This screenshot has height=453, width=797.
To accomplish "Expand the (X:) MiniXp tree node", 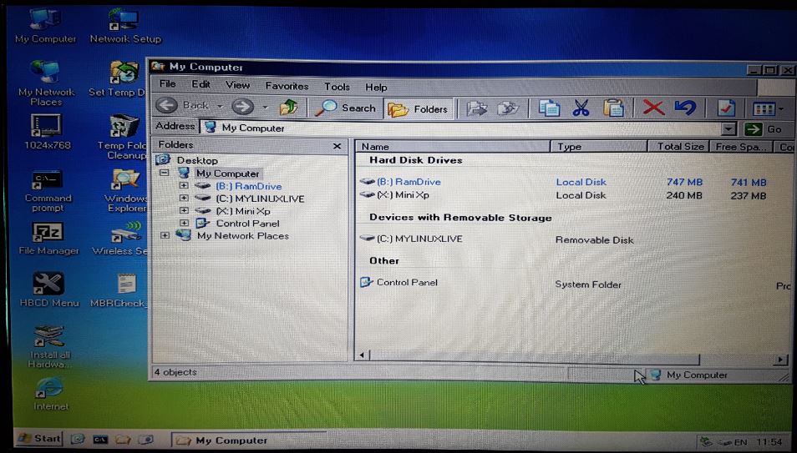I will point(184,210).
